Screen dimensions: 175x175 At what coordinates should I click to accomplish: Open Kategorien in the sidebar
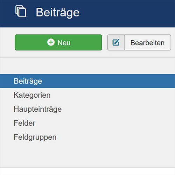click(x=32, y=95)
